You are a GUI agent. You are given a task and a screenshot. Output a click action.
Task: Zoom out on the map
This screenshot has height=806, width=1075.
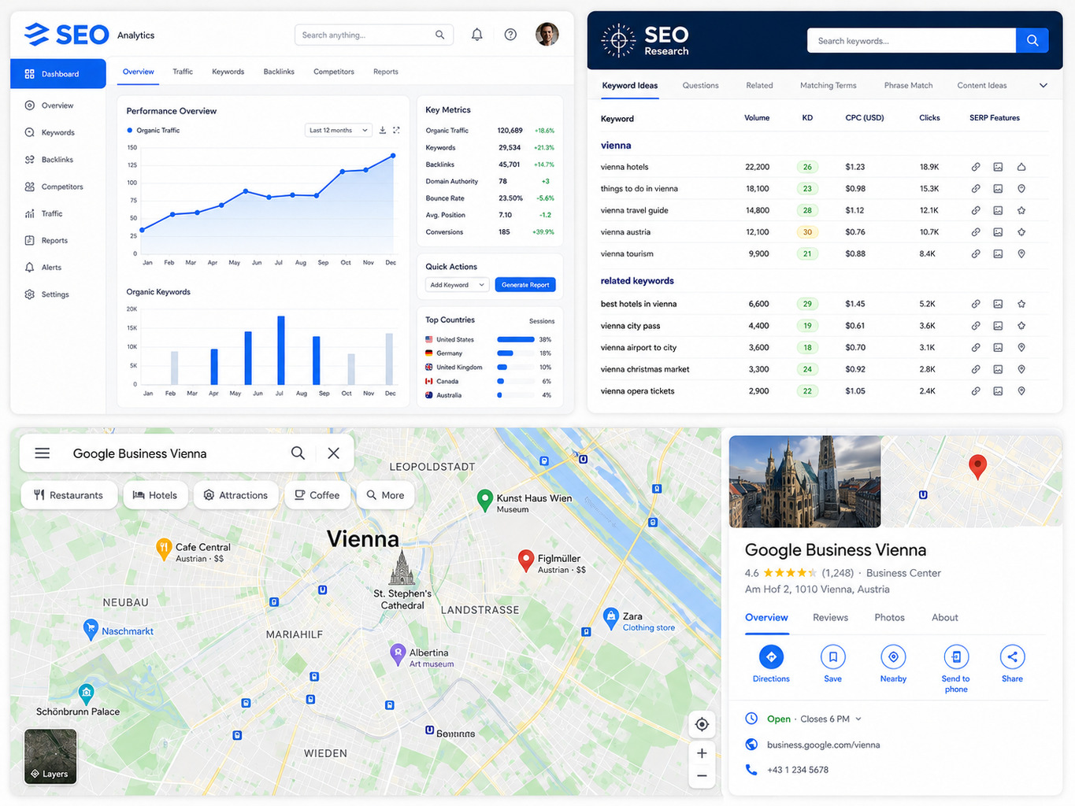point(702,776)
